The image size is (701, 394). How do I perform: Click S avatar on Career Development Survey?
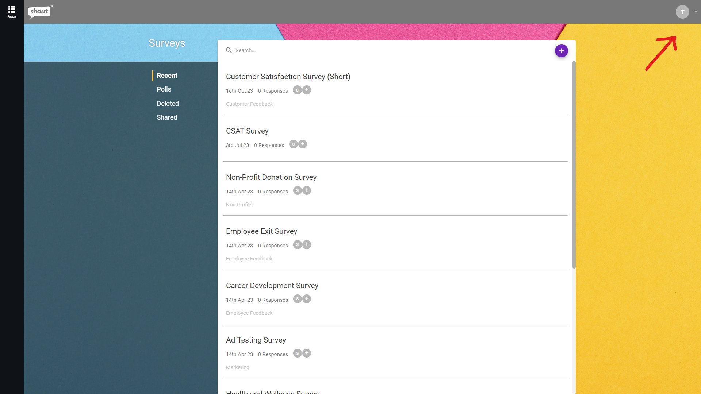click(x=298, y=299)
